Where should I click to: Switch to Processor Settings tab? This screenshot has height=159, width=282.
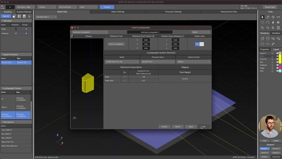pyautogui.click(x=173, y=12)
